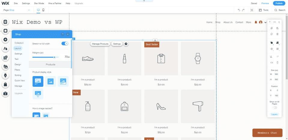Undo the last action
This screenshot has height=140, width=288.
(x=239, y=10)
